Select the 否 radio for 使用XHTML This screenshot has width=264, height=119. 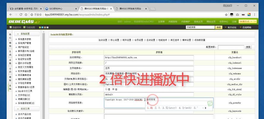coord(113,89)
